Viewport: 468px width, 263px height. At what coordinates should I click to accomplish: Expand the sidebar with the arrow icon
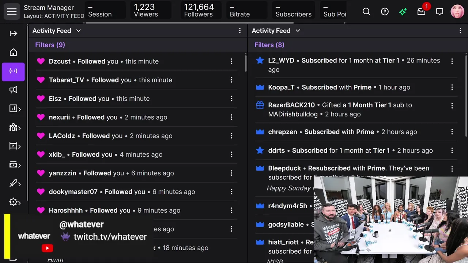[13, 34]
